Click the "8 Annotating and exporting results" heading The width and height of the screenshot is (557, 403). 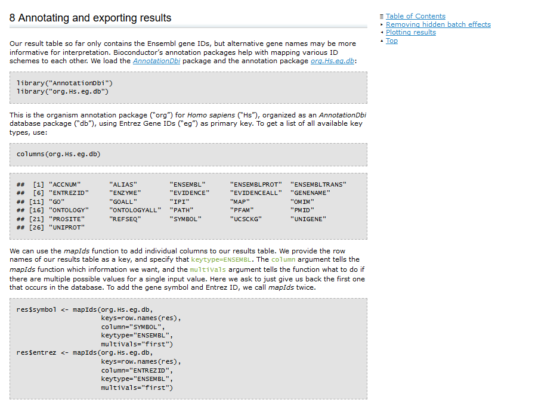point(90,18)
